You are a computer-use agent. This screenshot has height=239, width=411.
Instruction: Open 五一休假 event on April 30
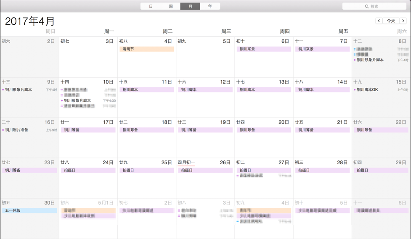tap(29, 210)
